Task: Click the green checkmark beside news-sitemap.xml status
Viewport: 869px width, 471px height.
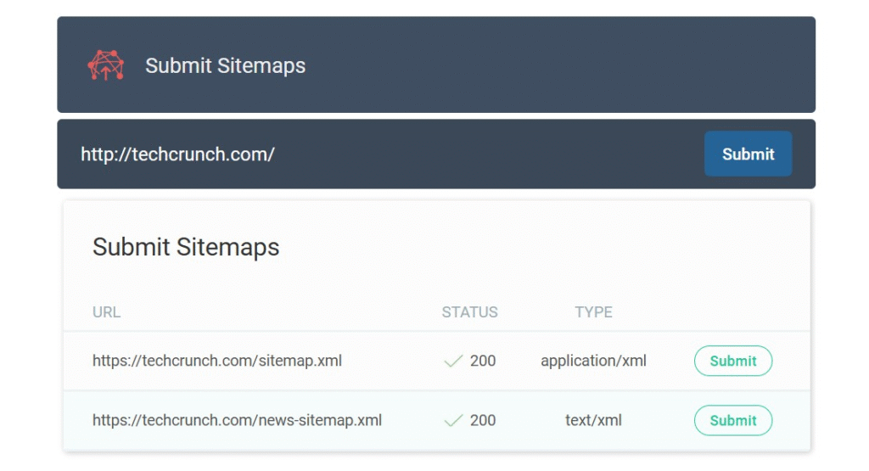Action: tap(453, 421)
